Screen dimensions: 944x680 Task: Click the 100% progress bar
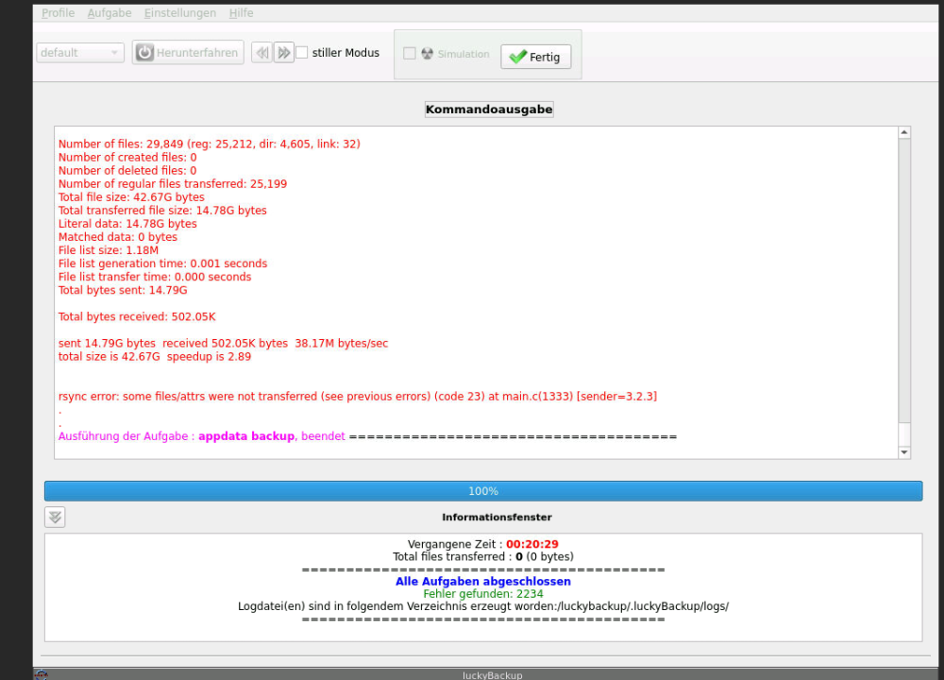[x=483, y=491]
